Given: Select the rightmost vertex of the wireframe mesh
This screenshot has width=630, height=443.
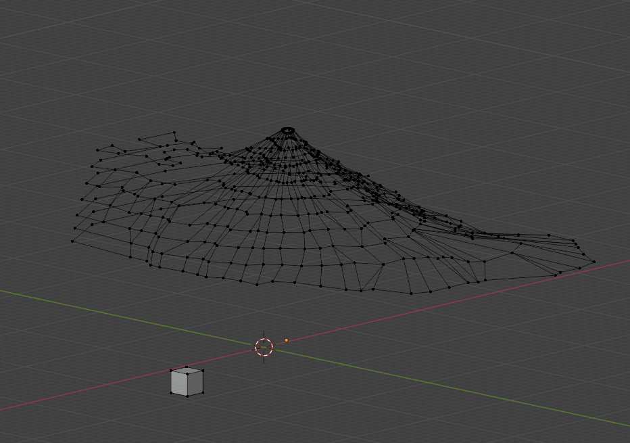Looking at the screenshot, I should click(594, 262).
